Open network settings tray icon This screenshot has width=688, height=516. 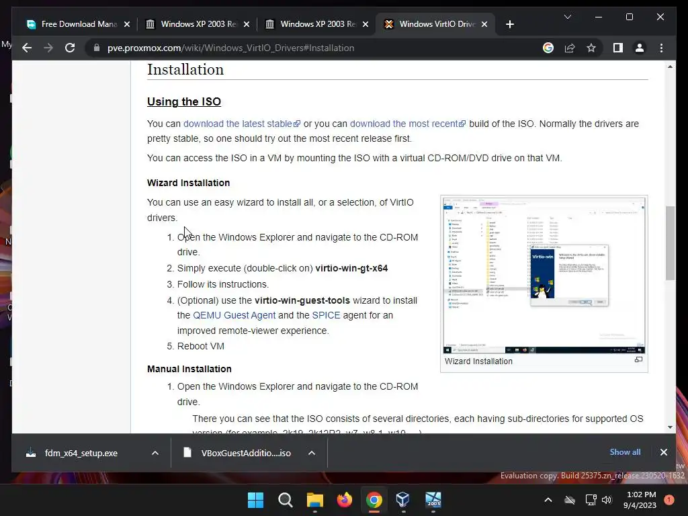[x=591, y=500]
